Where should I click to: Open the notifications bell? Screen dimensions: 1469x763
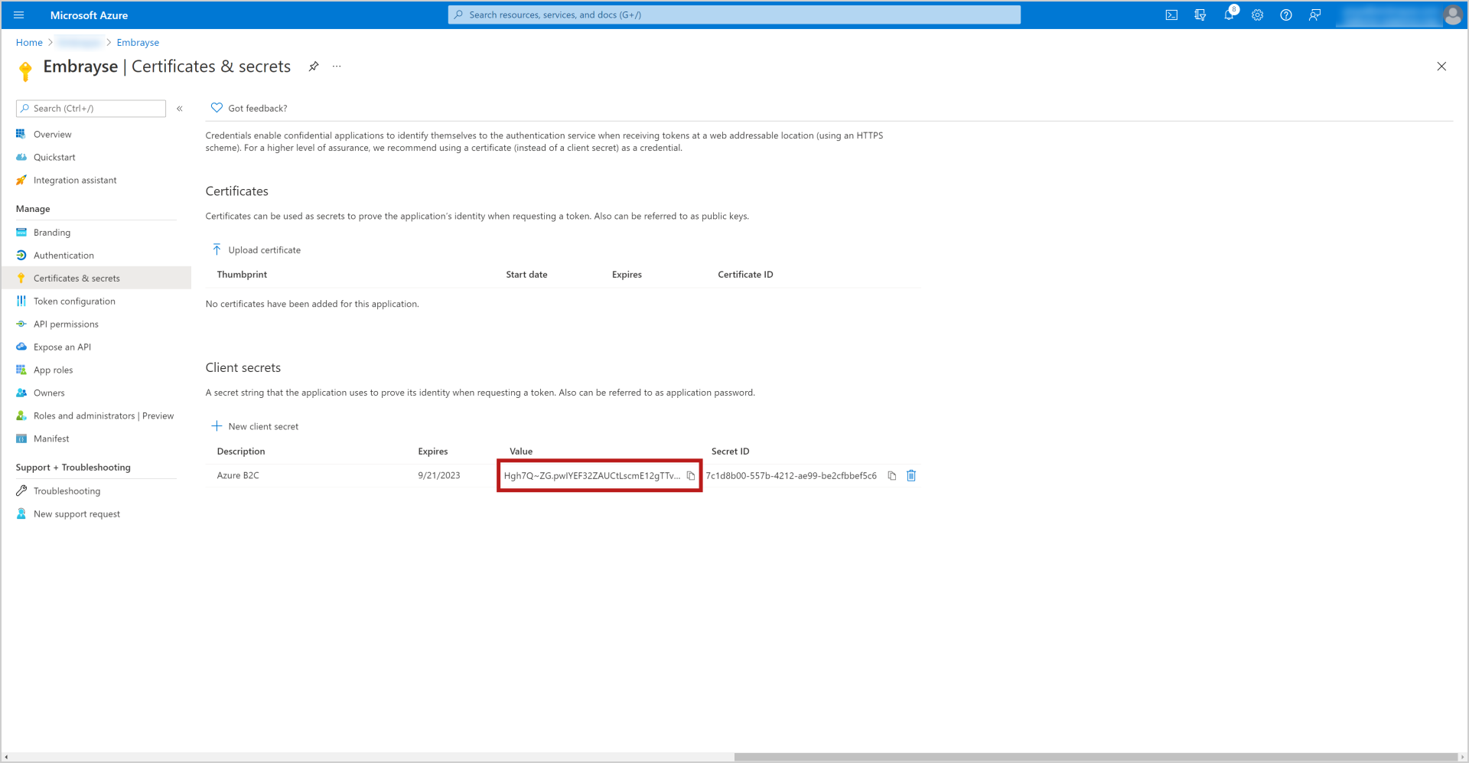click(x=1229, y=15)
